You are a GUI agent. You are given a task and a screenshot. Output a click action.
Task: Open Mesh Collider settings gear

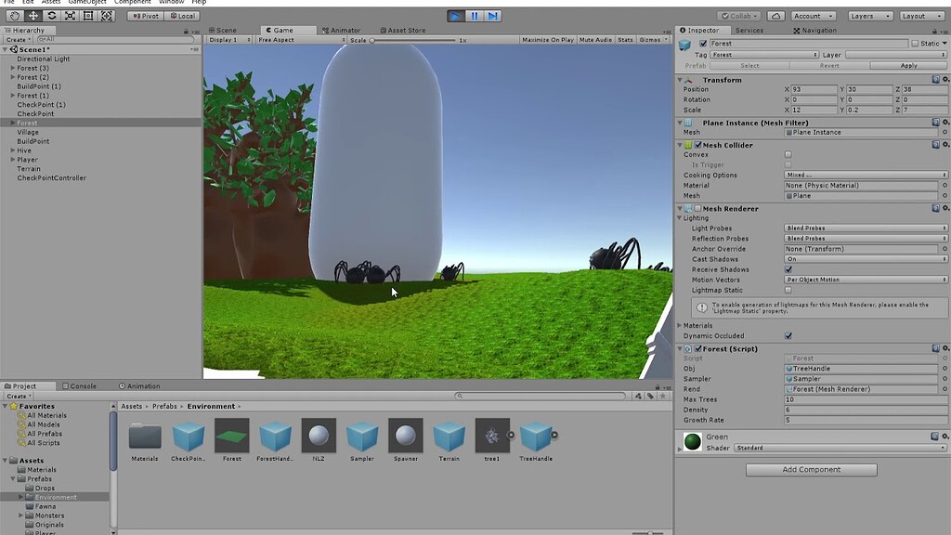pyautogui.click(x=944, y=145)
